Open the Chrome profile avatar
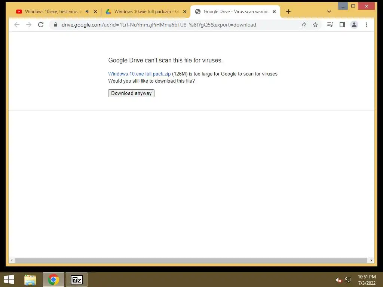This screenshot has width=383, height=287. tap(354, 25)
